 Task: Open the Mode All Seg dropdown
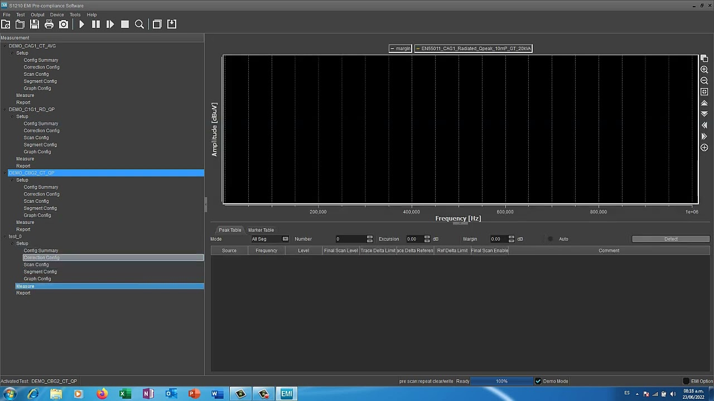(269, 239)
